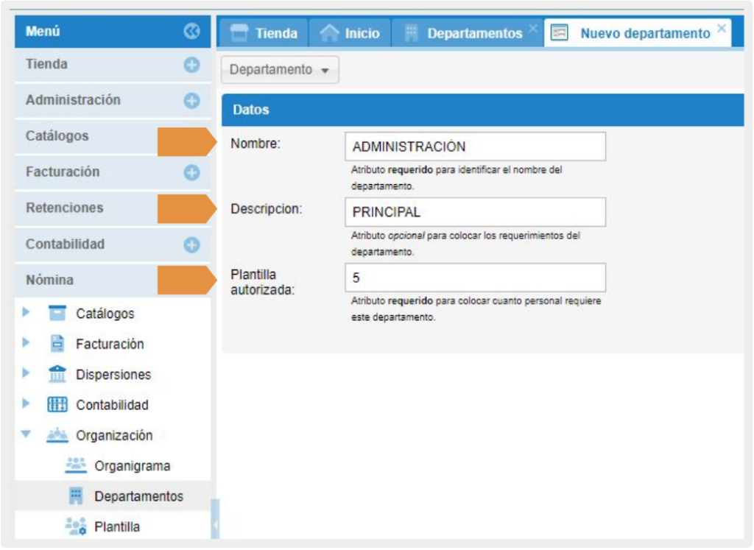This screenshot has width=754, height=550.
Task: Expand the Catálogos tree node arrow
Action: [x=27, y=313]
